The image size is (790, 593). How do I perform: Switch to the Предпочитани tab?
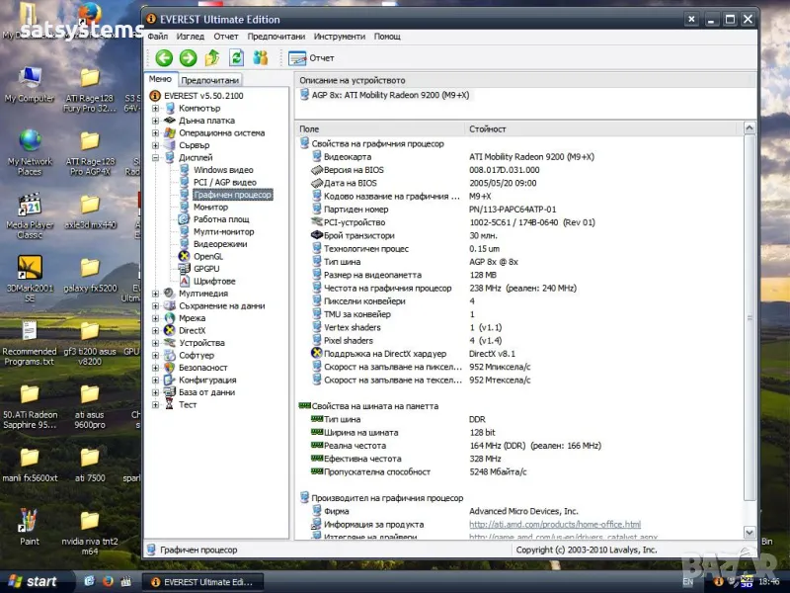point(209,80)
